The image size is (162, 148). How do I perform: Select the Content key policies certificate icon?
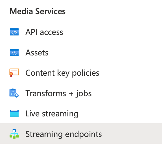14,73
